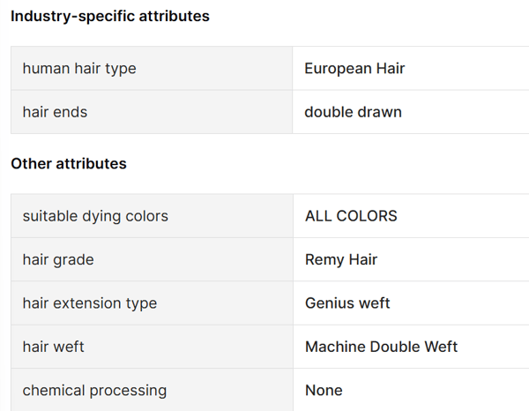Select the chemical processing label
Viewport: 529px width, 411px height.
pyautogui.click(x=94, y=390)
